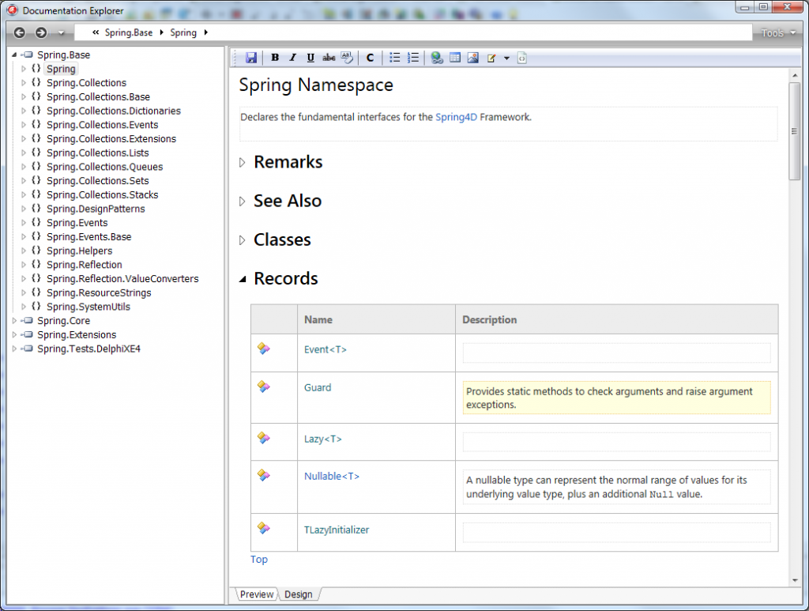Collapse the Records section
This screenshot has width=809, height=611.
242,278
